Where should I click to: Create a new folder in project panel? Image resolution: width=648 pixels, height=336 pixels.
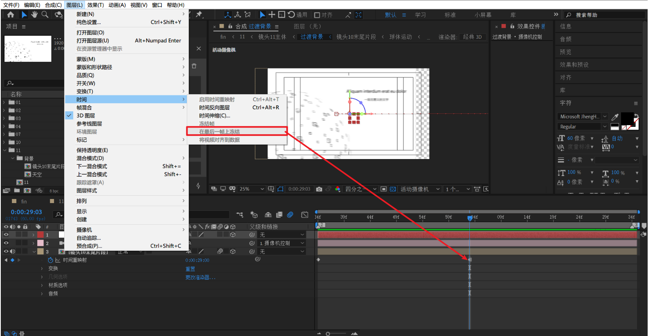[17, 190]
